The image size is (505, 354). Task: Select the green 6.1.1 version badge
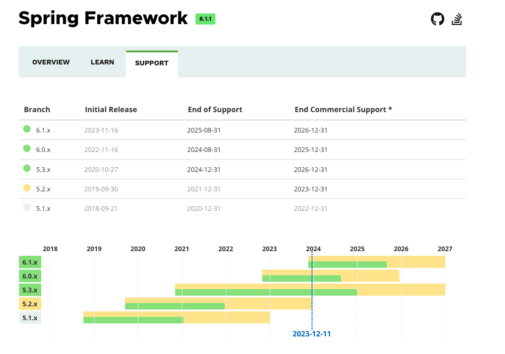pyautogui.click(x=205, y=19)
